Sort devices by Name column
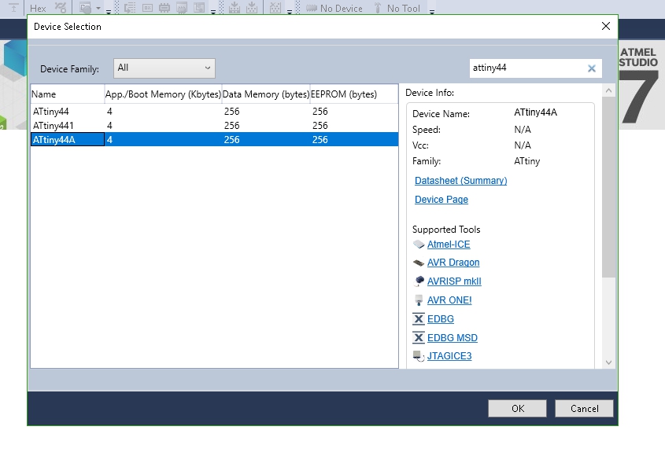This screenshot has height=456, width=665. point(68,94)
